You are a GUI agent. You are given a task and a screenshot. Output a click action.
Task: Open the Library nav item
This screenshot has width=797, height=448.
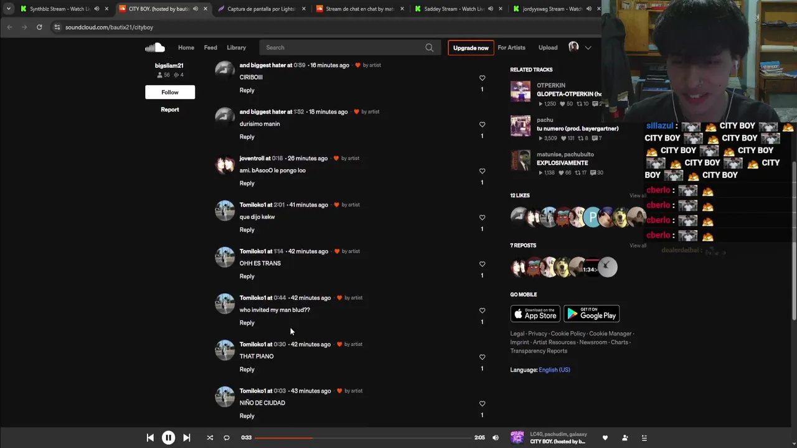click(236, 48)
